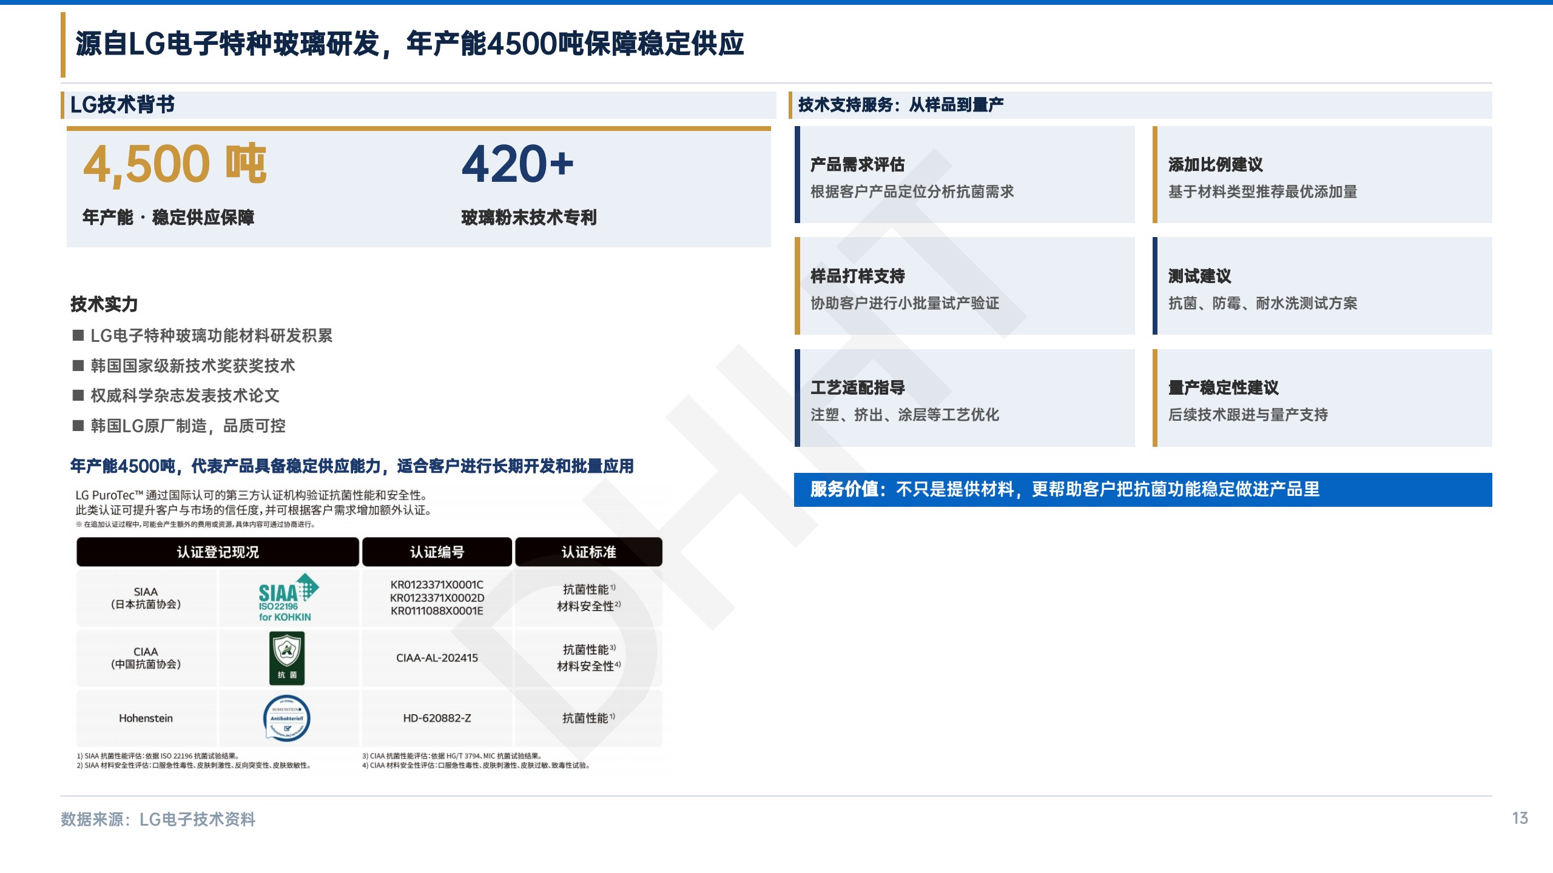Select text 注塑、挤出、涂层等工艺优化
1553x873 pixels.
click(x=905, y=415)
